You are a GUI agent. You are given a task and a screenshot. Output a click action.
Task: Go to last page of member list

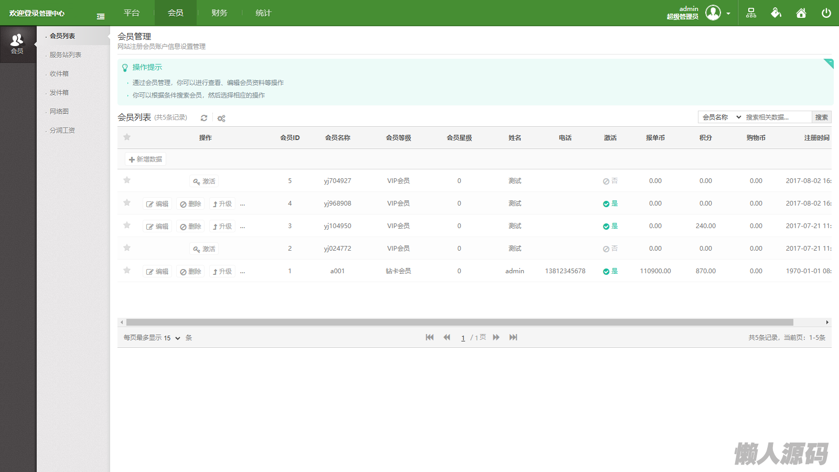pos(513,337)
